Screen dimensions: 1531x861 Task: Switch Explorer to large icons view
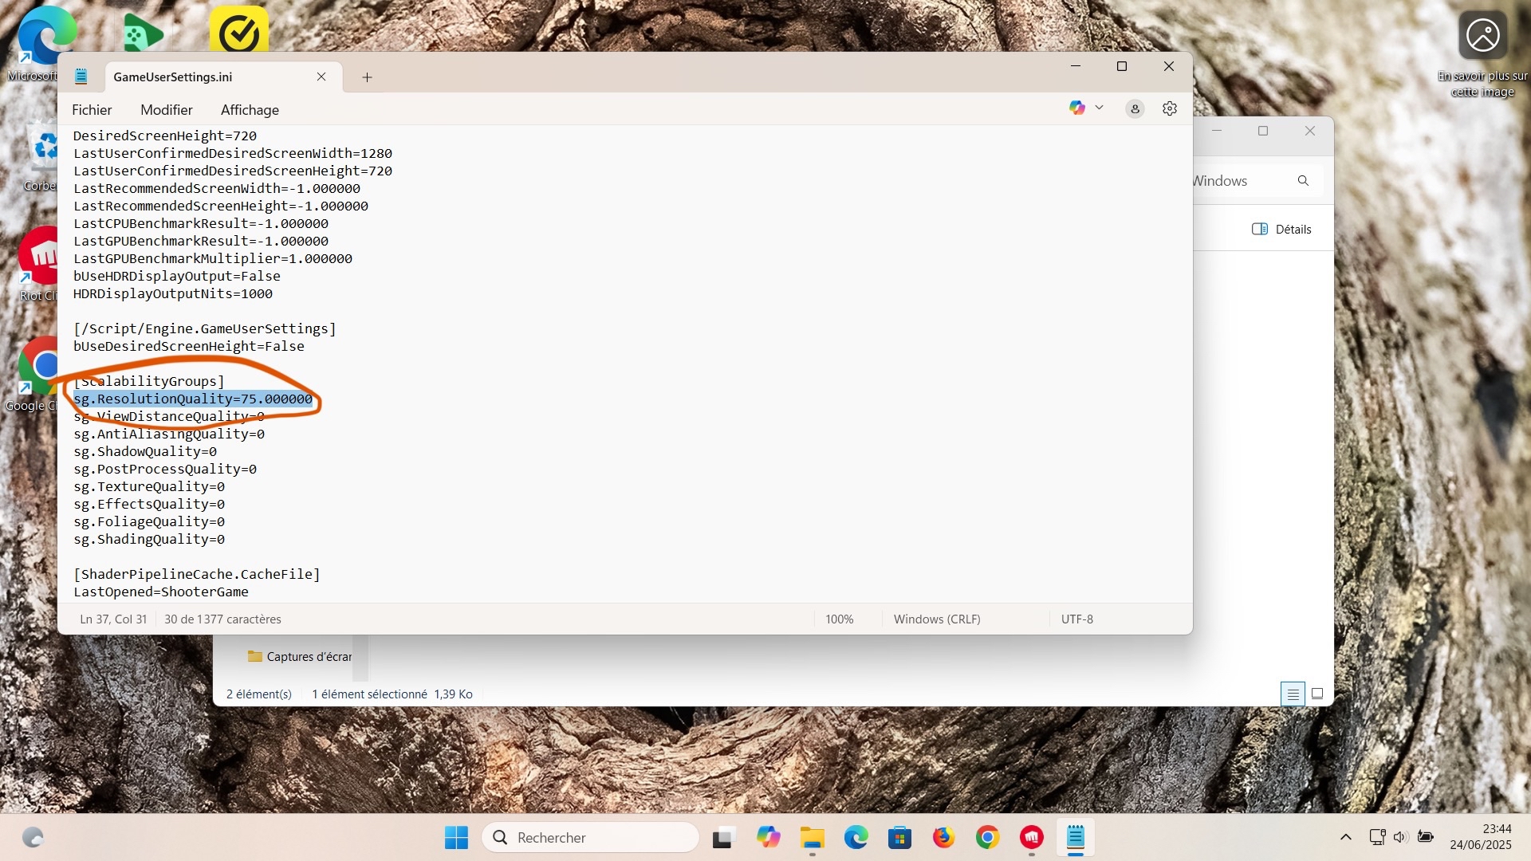1317,694
